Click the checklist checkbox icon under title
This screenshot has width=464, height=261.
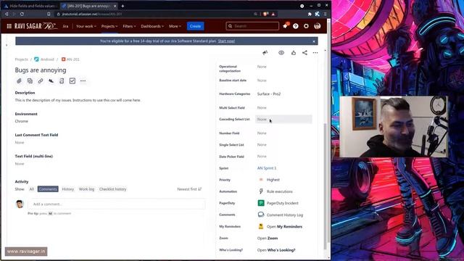[72, 80]
